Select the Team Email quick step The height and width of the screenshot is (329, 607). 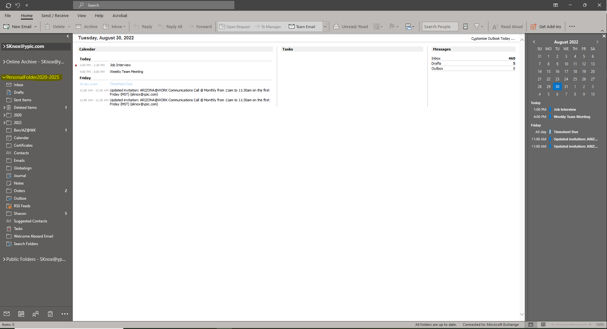tap(302, 27)
